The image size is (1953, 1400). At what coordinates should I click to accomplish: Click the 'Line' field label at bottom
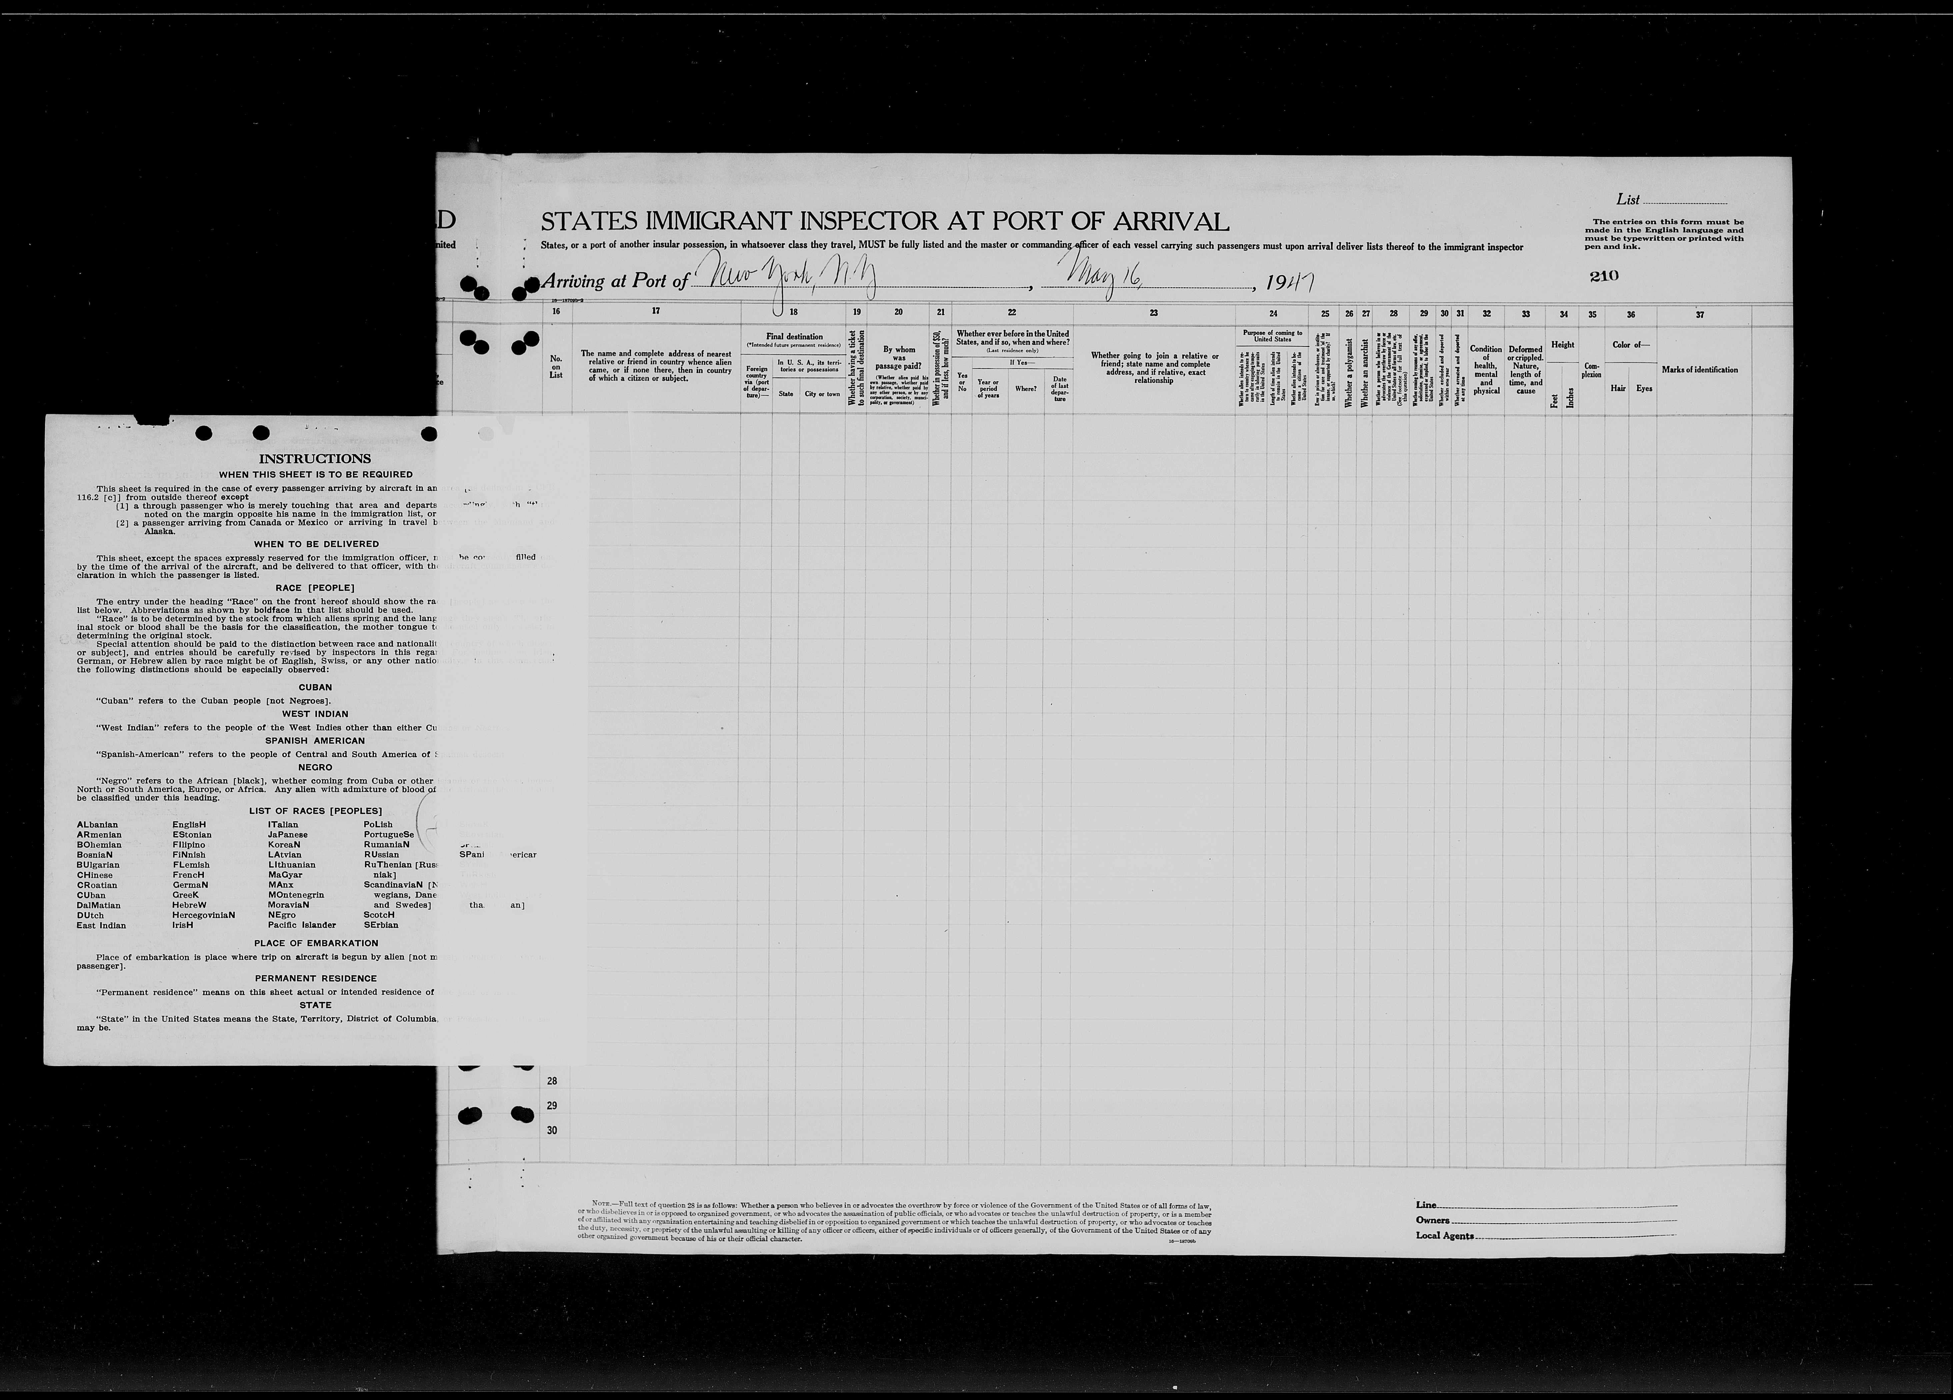click(1425, 1205)
